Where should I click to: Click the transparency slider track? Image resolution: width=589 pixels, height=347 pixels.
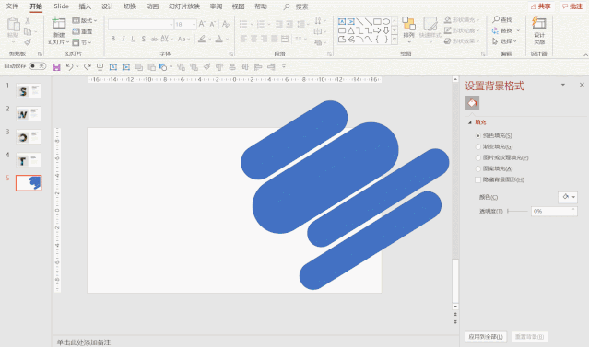point(518,211)
